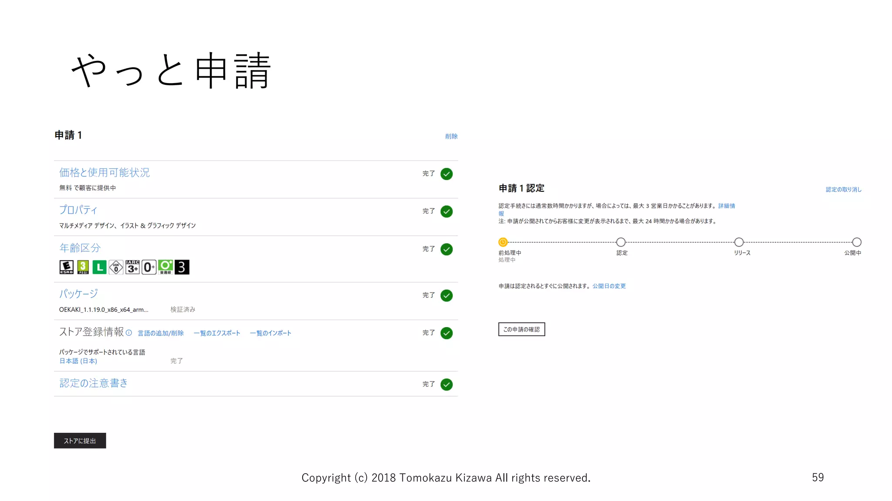This screenshot has width=892, height=501.
Task: Click 一覧のインポート link
Action: point(270,333)
